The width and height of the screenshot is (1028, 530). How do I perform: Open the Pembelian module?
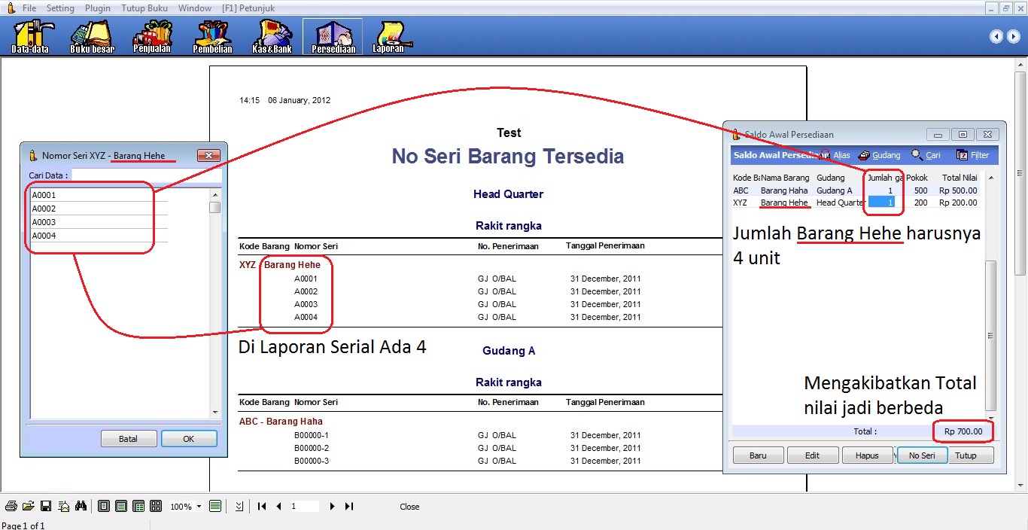pos(212,36)
